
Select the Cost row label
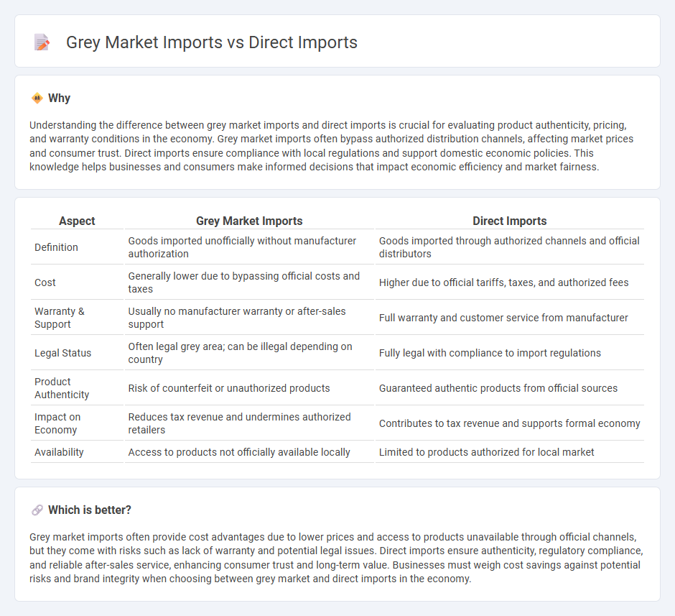pyautogui.click(x=45, y=282)
